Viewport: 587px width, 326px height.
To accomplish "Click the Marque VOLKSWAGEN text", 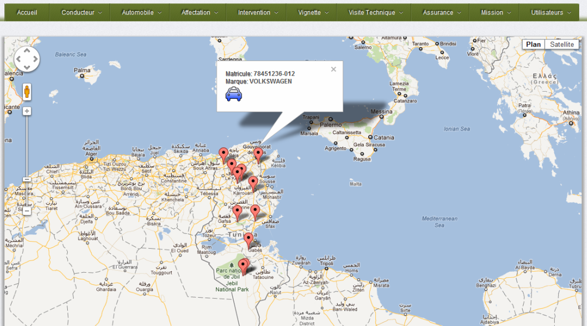I will pyautogui.click(x=259, y=81).
